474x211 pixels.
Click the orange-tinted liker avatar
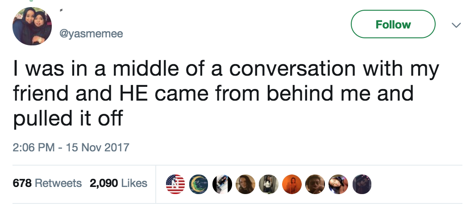pos(291,183)
